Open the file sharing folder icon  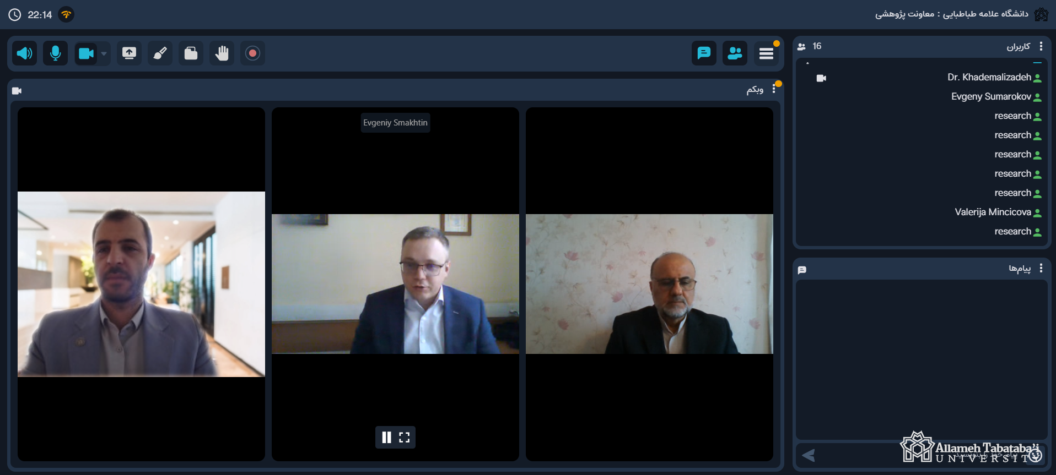(191, 53)
